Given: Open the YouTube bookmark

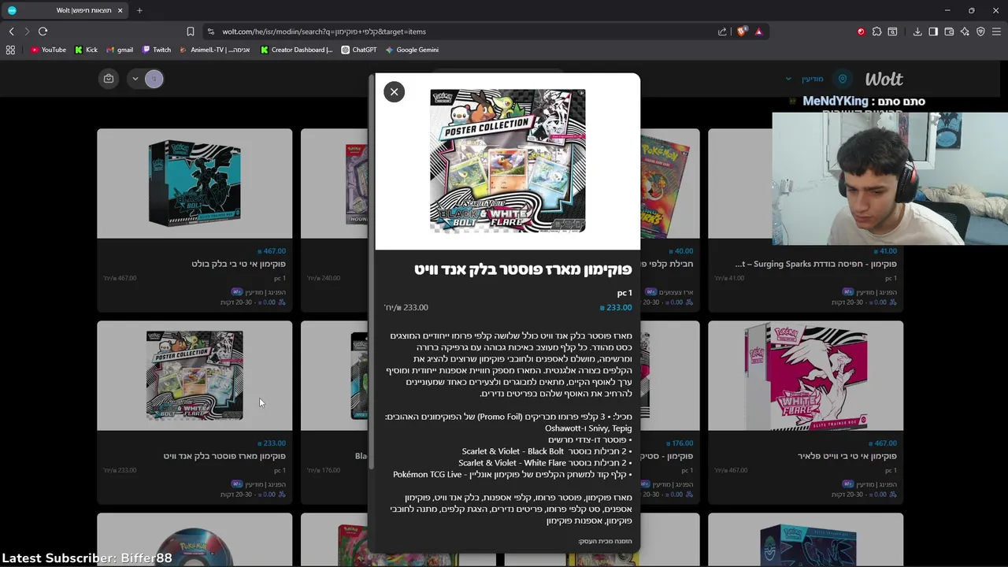Looking at the screenshot, I should [x=48, y=50].
